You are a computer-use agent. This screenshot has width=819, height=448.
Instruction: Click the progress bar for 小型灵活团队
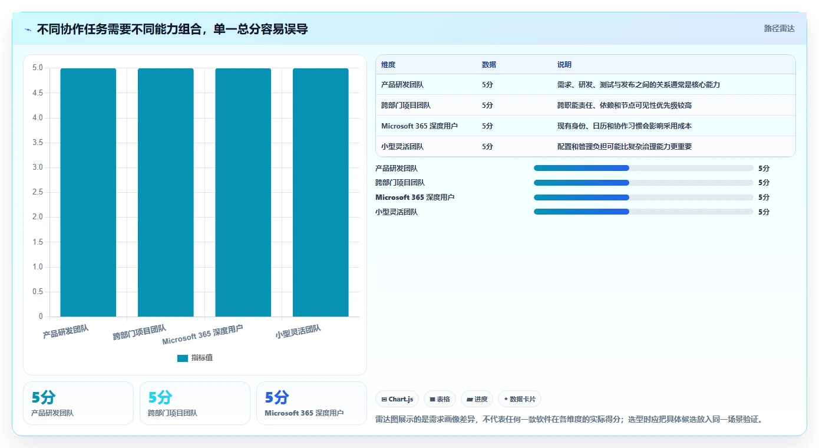point(643,212)
